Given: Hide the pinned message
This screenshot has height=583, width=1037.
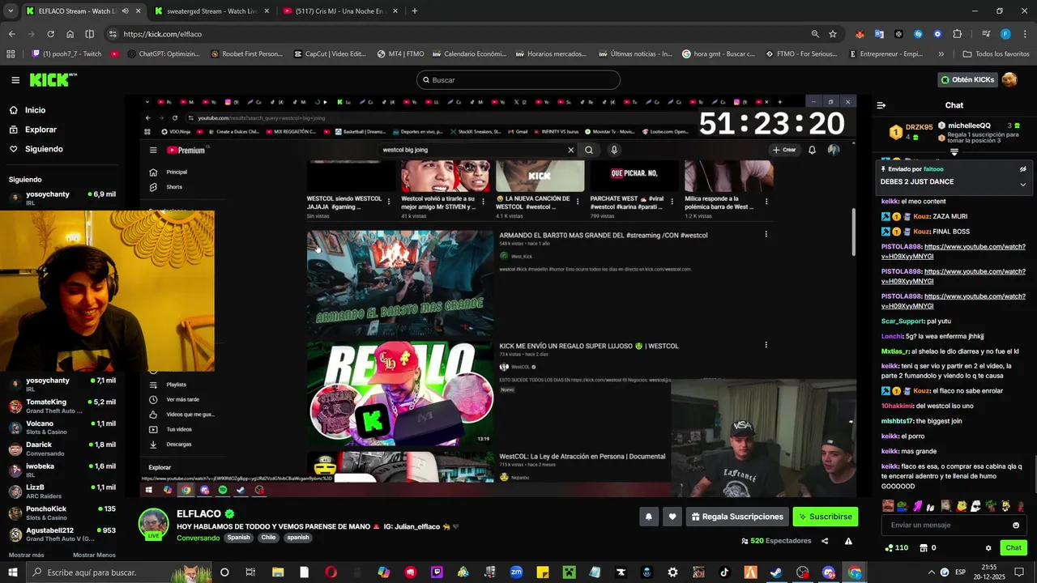Looking at the screenshot, I should point(1022,169).
